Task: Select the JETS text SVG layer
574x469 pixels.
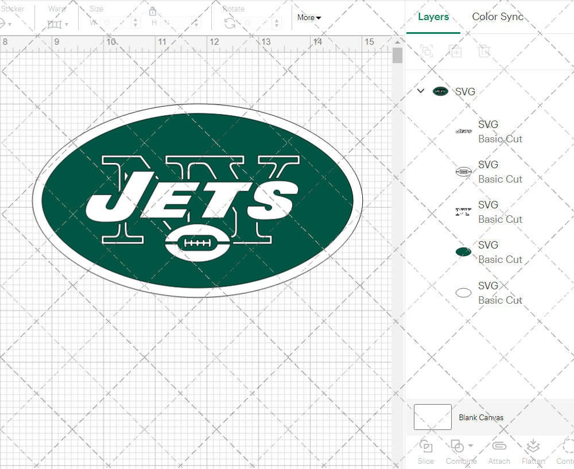Action: [490, 131]
